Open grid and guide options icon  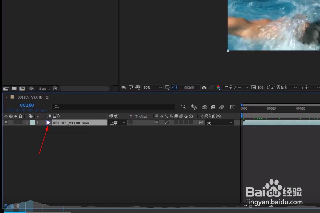click(x=167, y=87)
